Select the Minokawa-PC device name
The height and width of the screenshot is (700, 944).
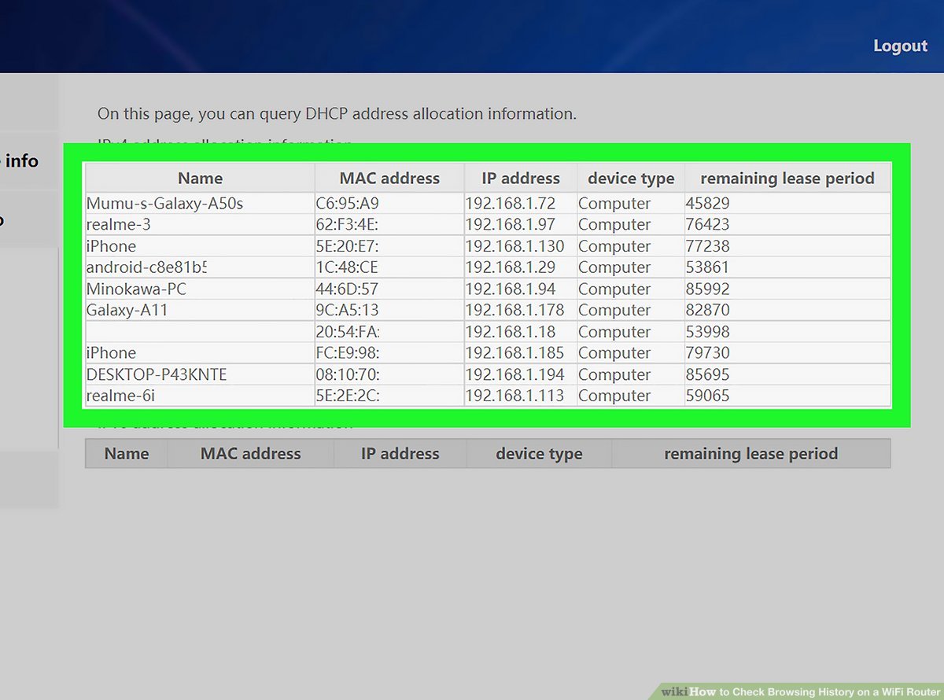click(x=136, y=289)
